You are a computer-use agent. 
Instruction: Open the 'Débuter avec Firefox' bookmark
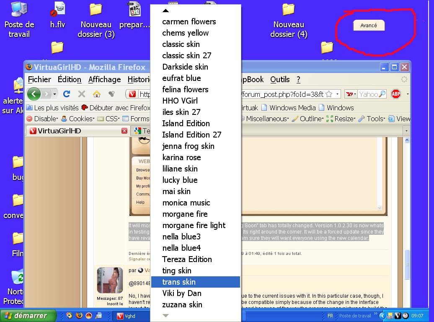(116, 108)
